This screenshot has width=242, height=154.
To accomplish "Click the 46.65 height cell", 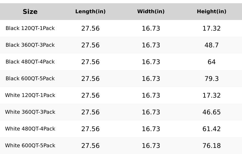I will point(211,112).
